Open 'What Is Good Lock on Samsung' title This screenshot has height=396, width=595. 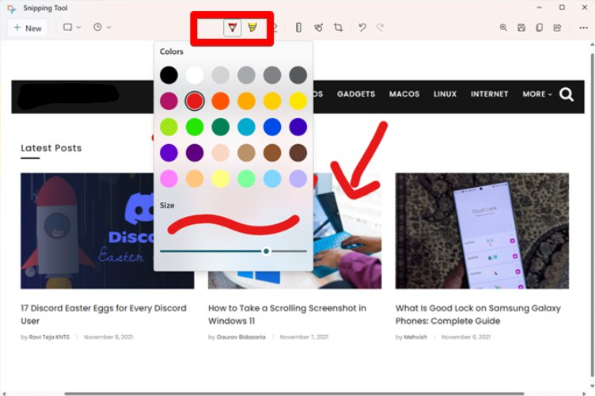478,314
